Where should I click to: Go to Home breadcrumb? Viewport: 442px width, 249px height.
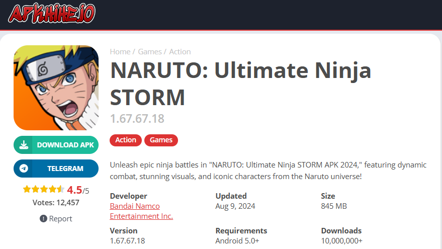coord(120,52)
